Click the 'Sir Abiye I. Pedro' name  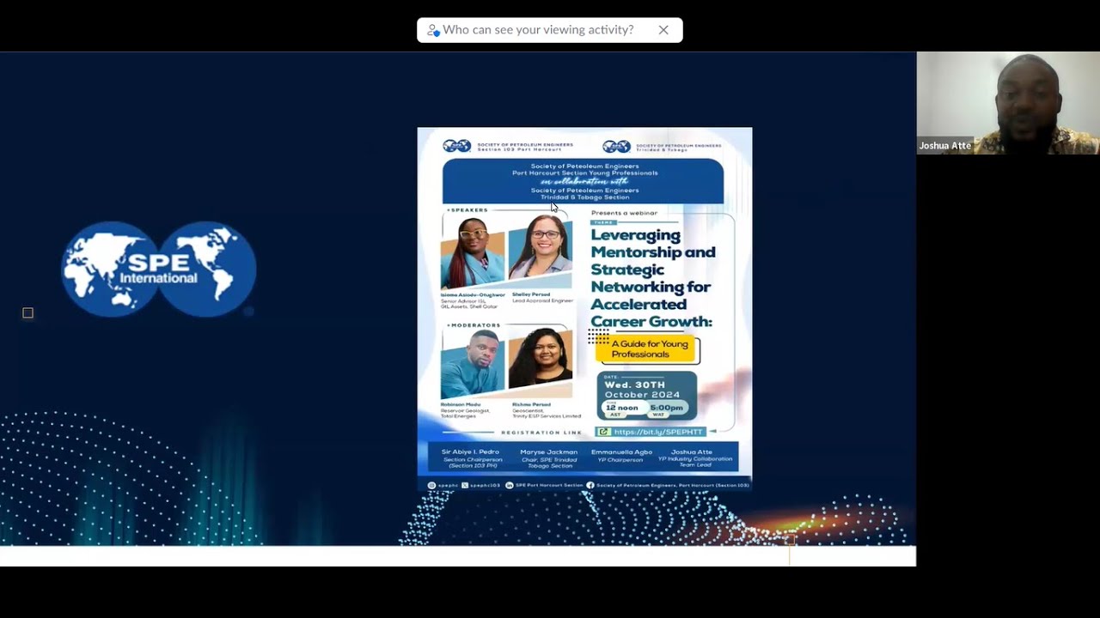coord(470,451)
